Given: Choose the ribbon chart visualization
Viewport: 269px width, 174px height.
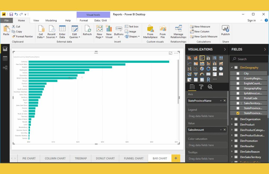Looking at the screenshot, I should [221, 64].
